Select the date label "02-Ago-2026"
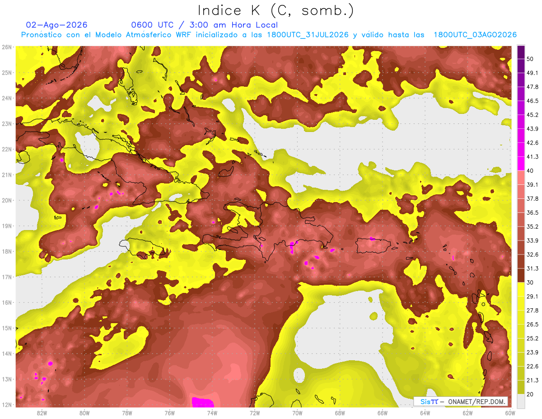The height and width of the screenshot is (419, 542). click(56, 25)
